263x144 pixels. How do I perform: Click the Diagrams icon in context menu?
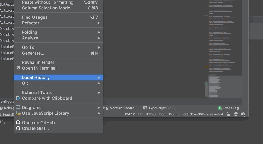tap(18, 107)
